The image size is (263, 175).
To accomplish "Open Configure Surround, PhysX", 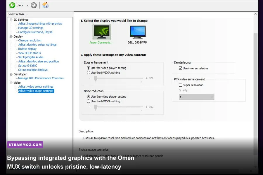I will [35, 32].
